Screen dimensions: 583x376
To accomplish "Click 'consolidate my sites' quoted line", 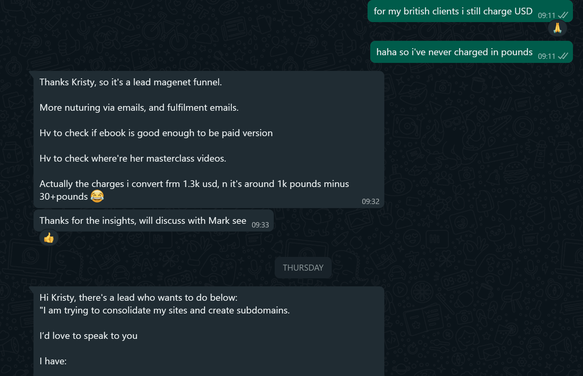I will pos(165,310).
